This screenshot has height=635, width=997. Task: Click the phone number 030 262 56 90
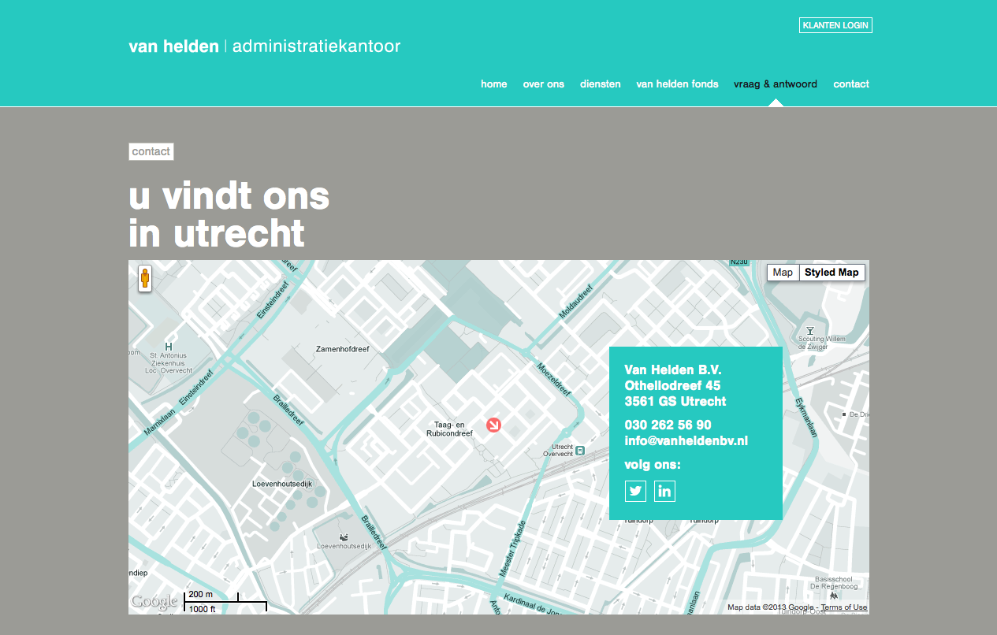[668, 425]
